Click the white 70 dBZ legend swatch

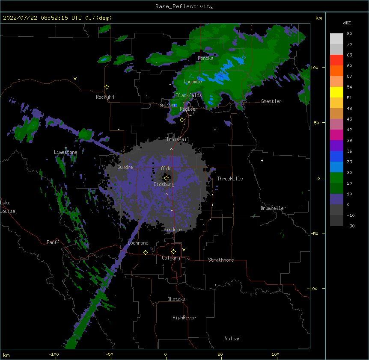pyautogui.click(x=336, y=39)
